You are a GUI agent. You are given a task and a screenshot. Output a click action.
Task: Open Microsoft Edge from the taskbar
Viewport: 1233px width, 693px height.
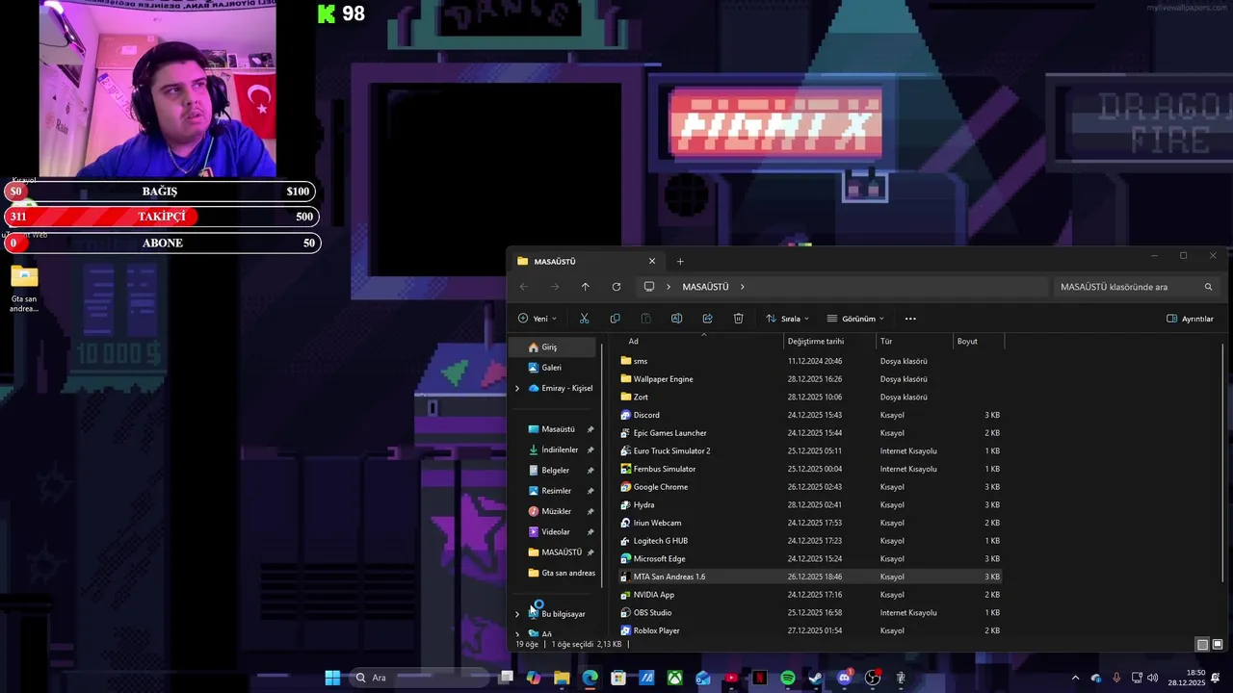click(x=590, y=678)
